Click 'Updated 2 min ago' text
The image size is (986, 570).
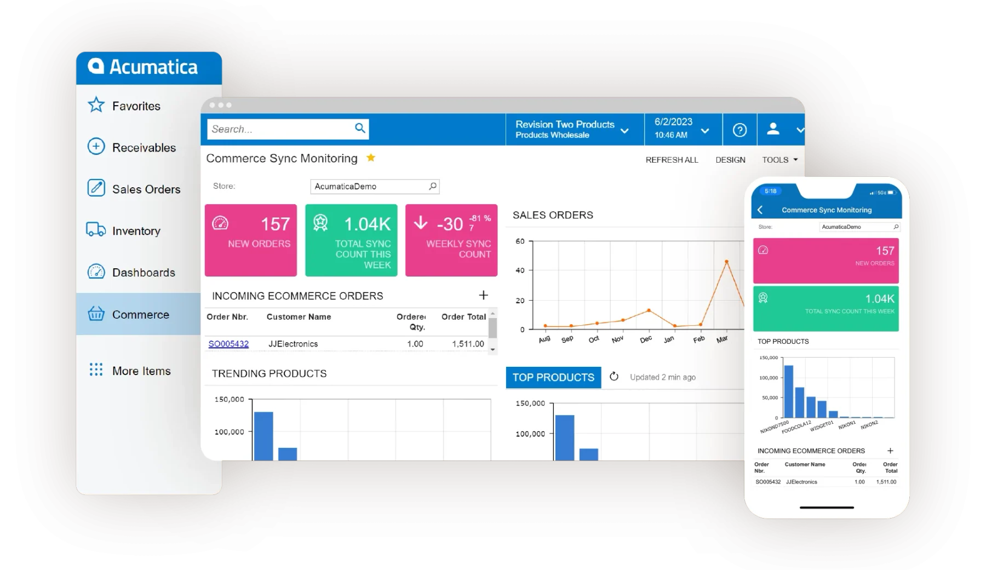[662, 377]
